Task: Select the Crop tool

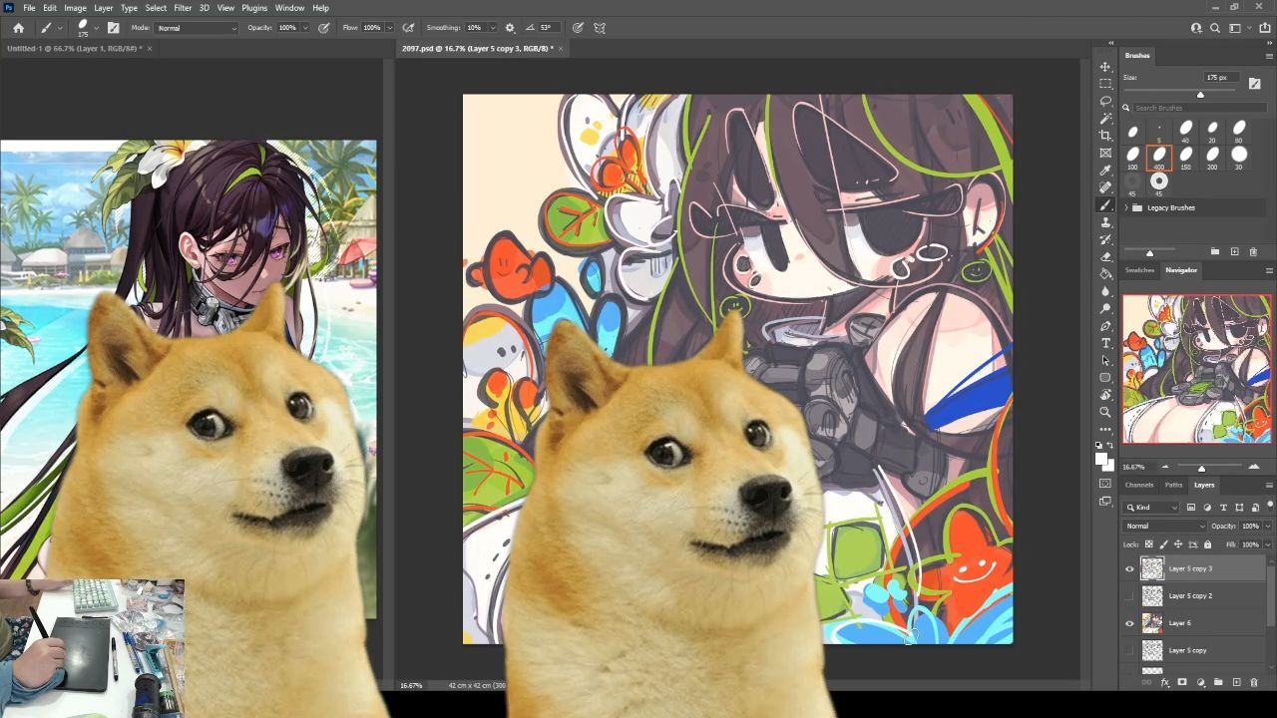Action: 1105,136
